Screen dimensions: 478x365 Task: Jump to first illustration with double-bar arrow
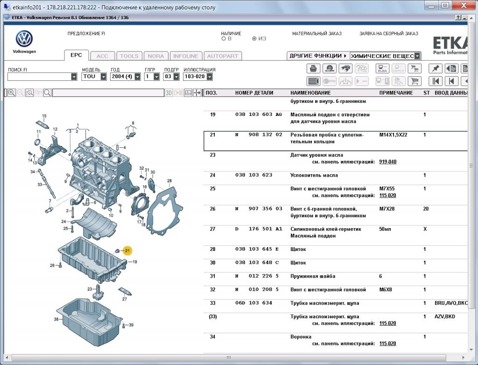[x=436, y=81]
